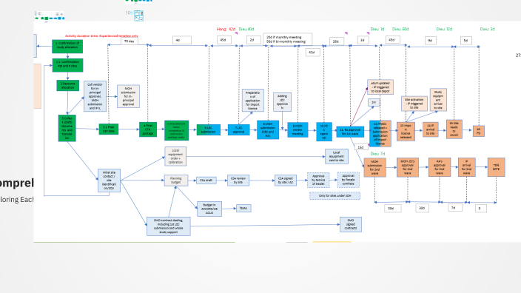Select the green 'Dieu: 60d' annotation
This screenshot has width=521, height=293.
click(400, 30)
